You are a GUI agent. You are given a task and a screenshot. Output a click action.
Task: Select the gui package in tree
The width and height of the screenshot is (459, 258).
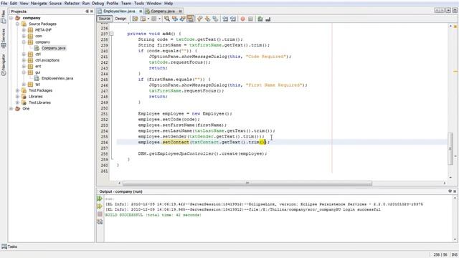(x=38, y=72)
